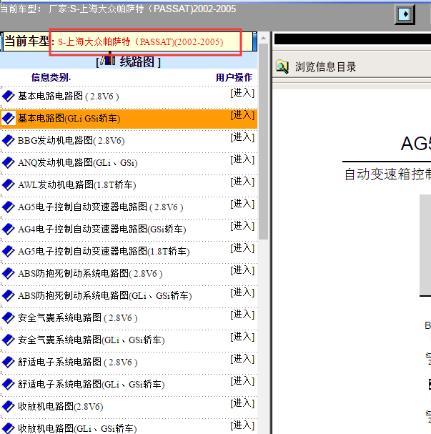Click the 线路图 section header icon

pyautogui.click(x=108, y=60)
